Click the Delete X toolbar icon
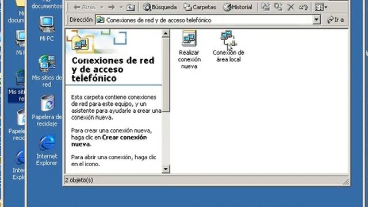Screen dimensions: 368x207 [x=290, y=7]
